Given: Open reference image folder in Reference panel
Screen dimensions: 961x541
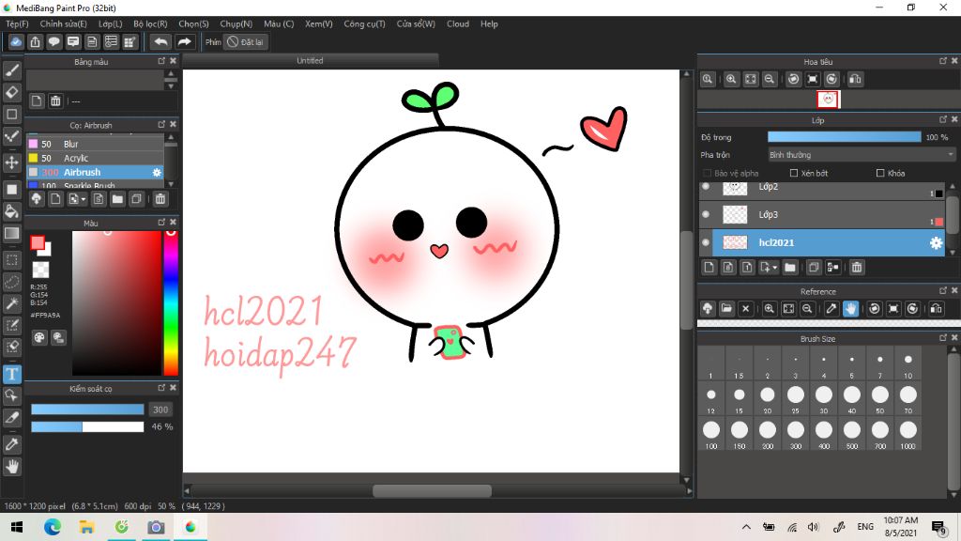Looking at the screenshot, I should [726, 308].
